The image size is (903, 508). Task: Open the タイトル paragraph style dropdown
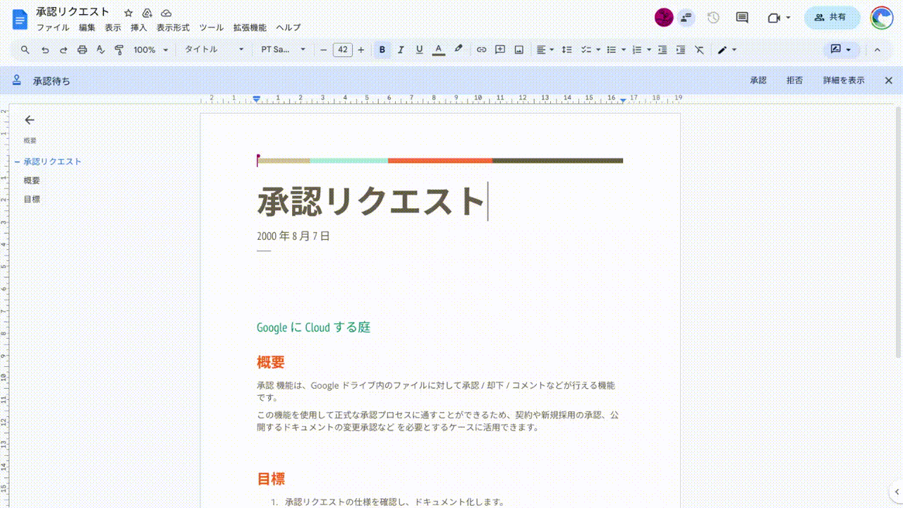[x=214, y=49]
